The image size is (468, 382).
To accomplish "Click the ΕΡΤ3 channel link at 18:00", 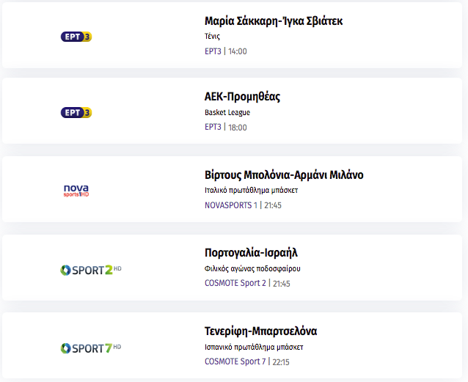I will pos(213,127).
